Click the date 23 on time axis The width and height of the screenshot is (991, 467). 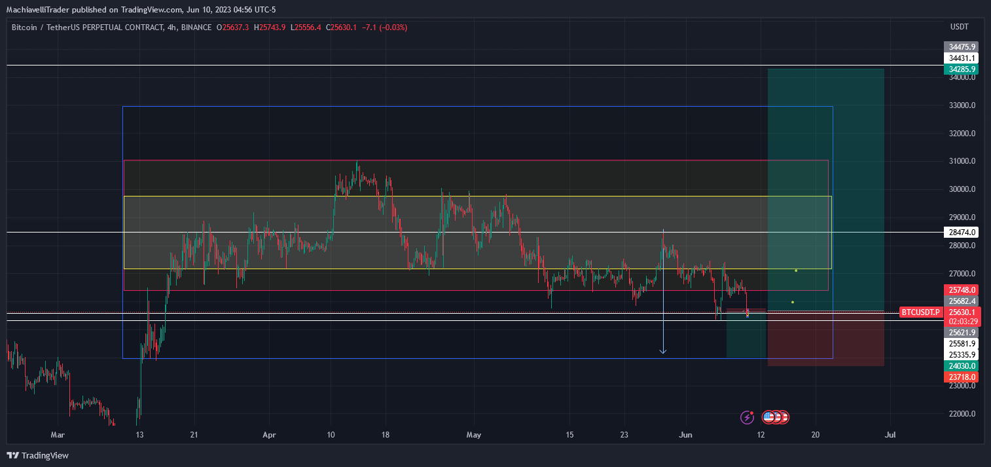624,434
